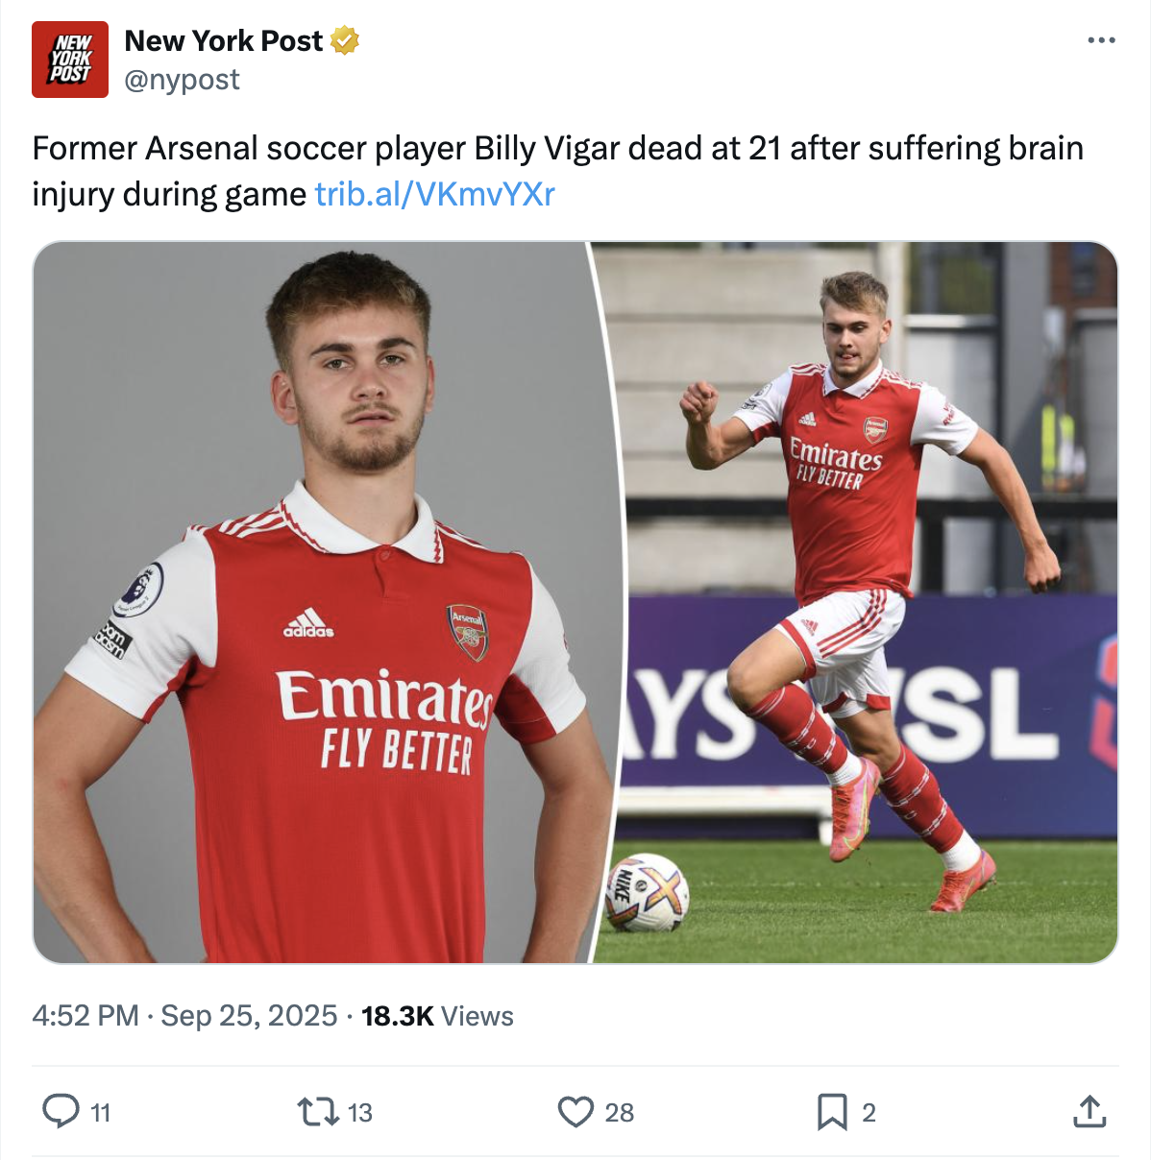1151x1160 pixels.
Task: Open the New York Post profile avatar
Action: pos(70,60)
